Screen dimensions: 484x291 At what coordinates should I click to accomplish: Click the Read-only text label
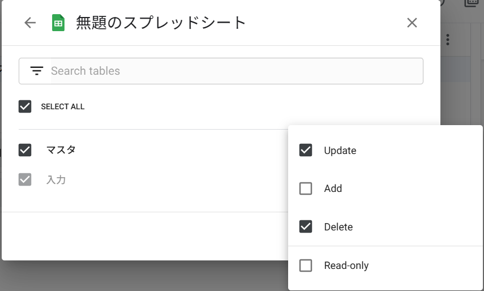tap(346, 265)
